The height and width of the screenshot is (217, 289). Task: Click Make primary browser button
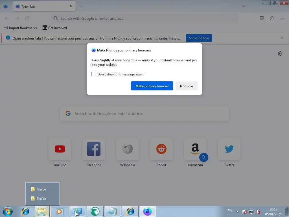[x=152, y=86]
